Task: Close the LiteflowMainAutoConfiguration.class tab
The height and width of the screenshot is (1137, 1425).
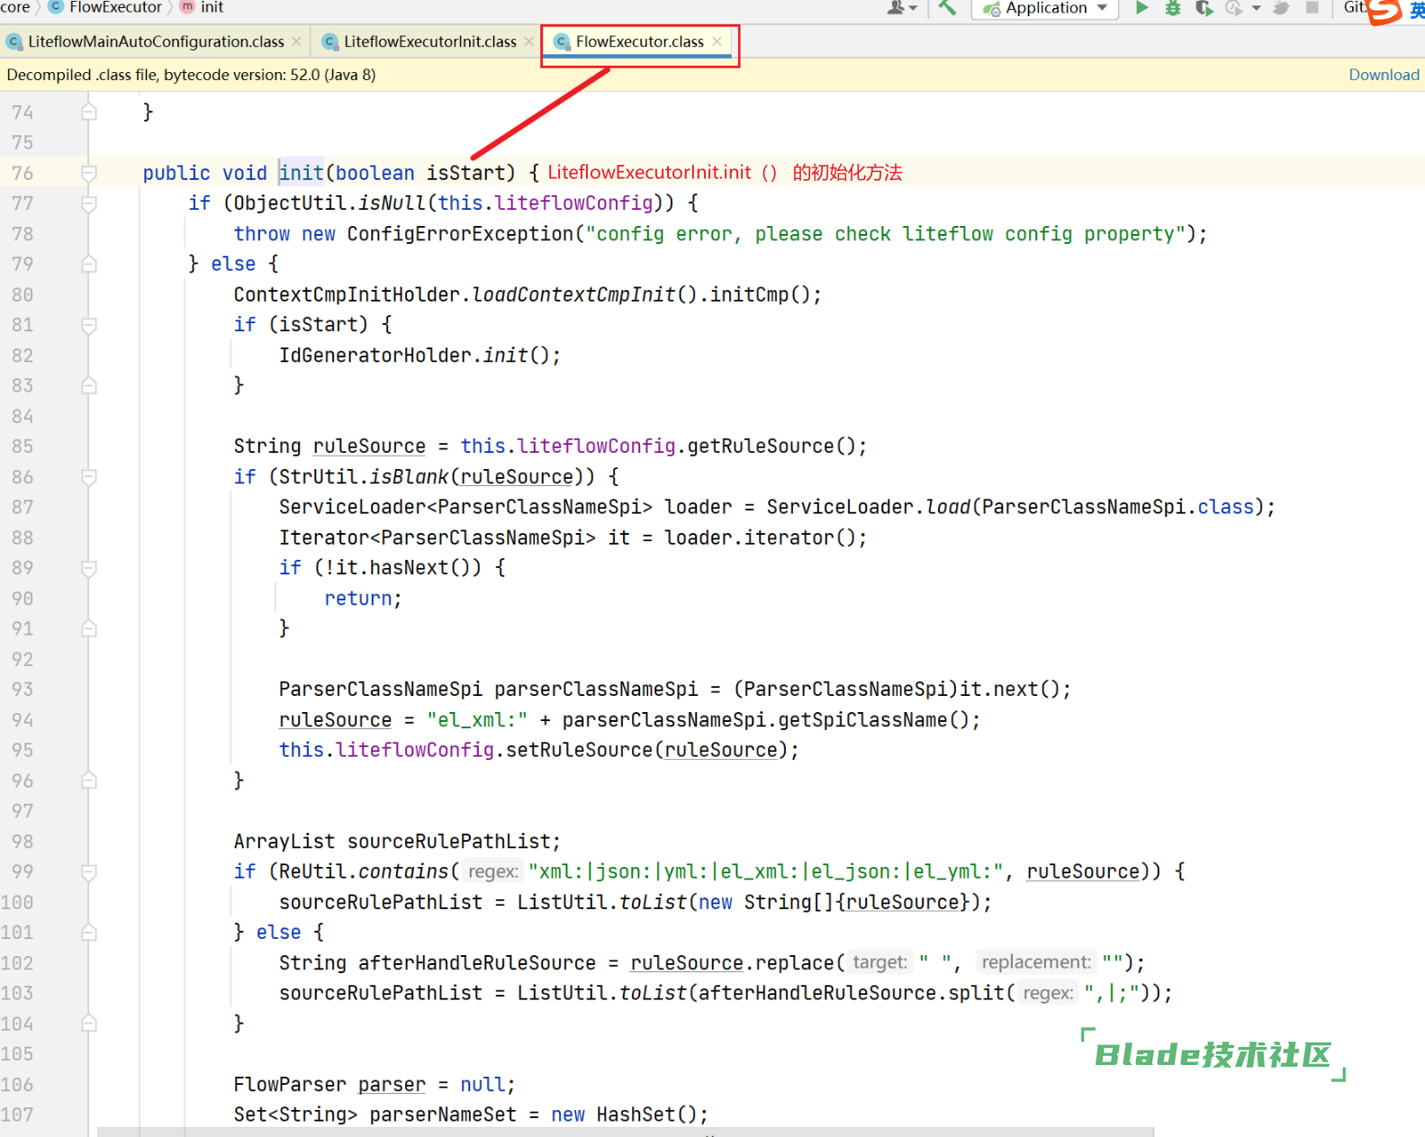Action: tap(296, 41)
